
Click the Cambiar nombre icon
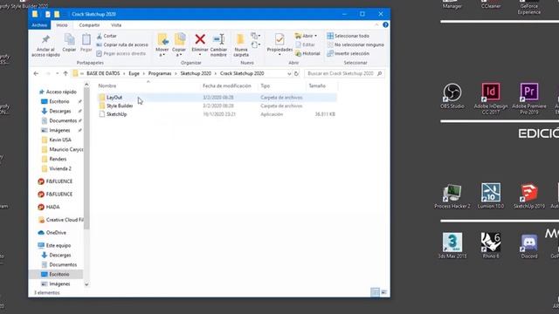click(x=218, y=39)
